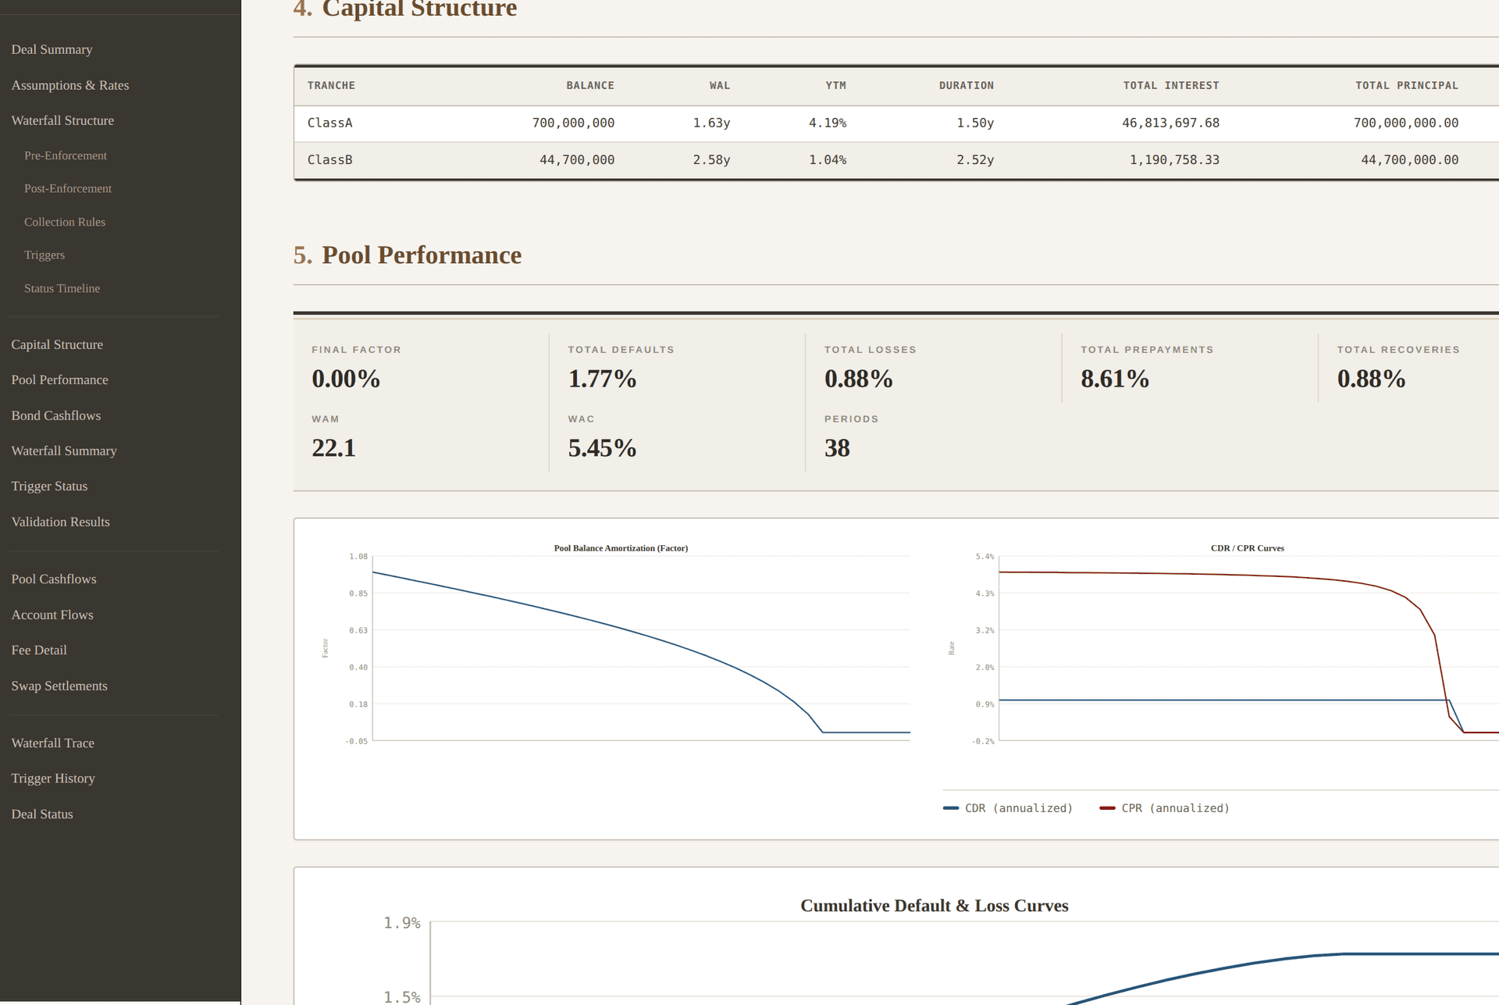1499x1005 pixels.
Task: Open the Triggers subsection
Action: click(45, 255)
